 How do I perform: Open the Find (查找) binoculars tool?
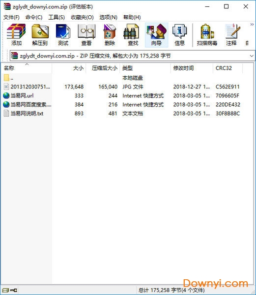pyautogui.click(x=133, y=34)
